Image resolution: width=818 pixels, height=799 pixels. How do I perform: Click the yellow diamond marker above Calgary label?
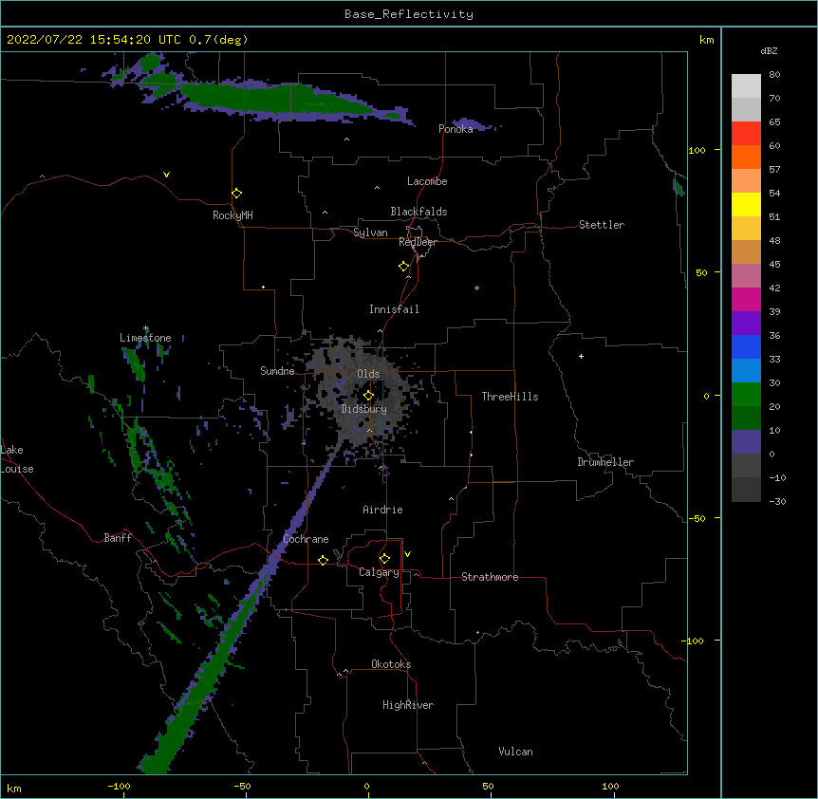[x=384, y=559]
